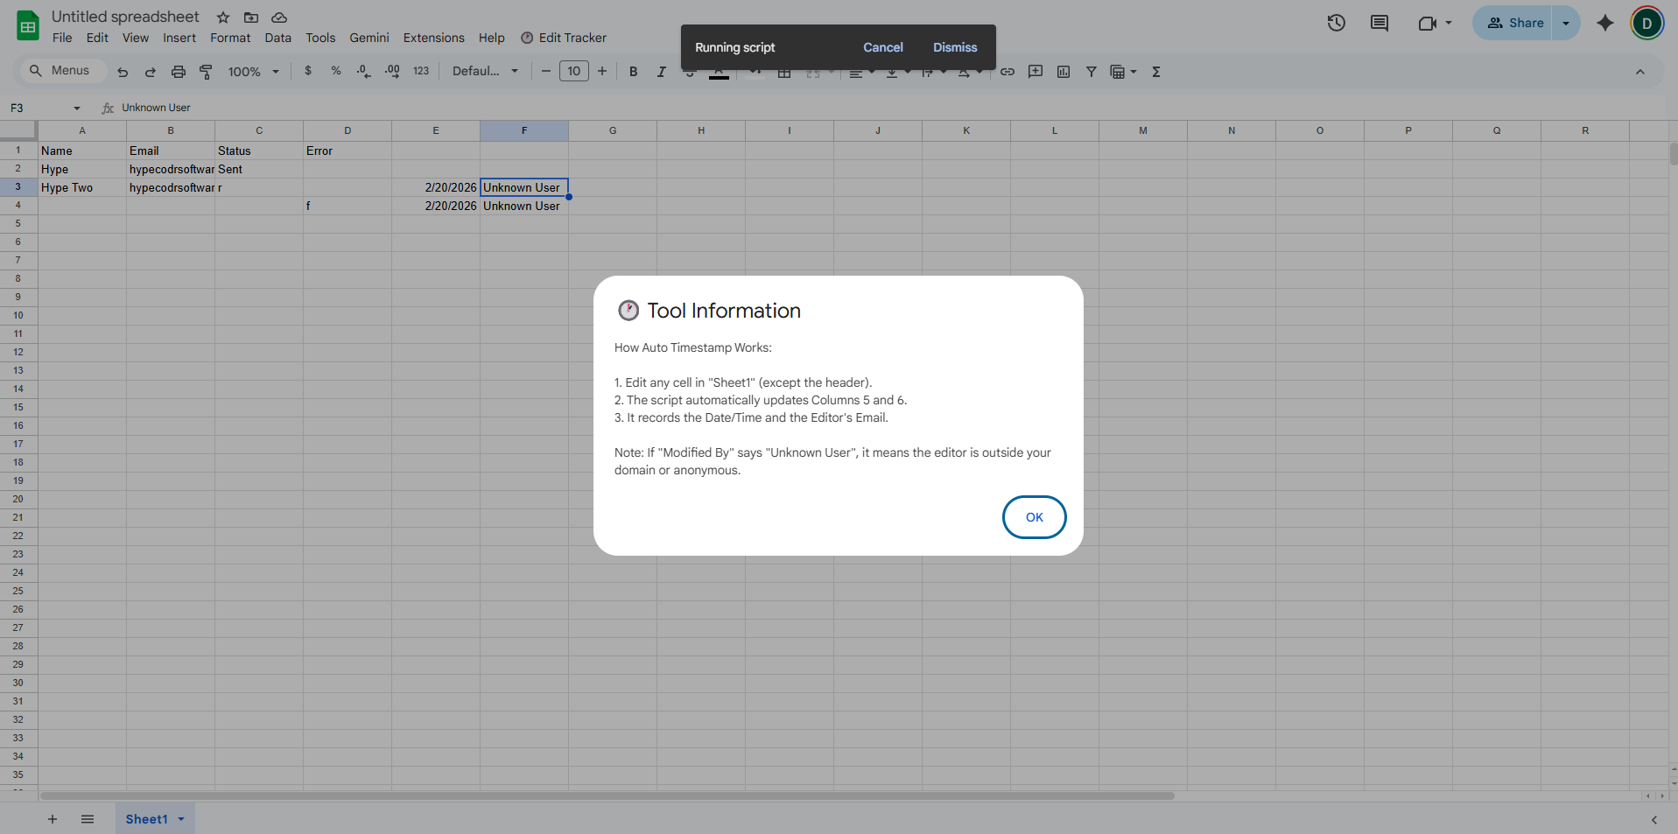Format selected cell as currency
Image resolution: width=1678 pixels, height=834 pixels.
307,71
